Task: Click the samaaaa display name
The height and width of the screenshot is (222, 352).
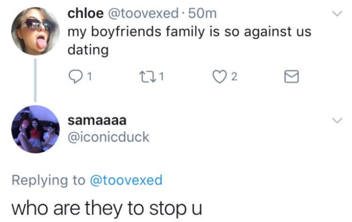Action: pyautogui.click(x=97, y=121)
